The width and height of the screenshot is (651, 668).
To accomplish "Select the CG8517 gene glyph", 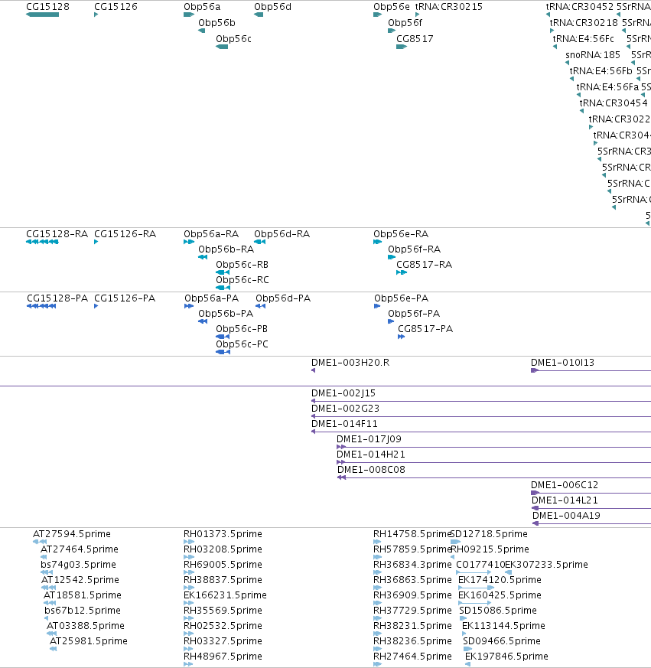I will pyautogui.click(x=402, y=47).
